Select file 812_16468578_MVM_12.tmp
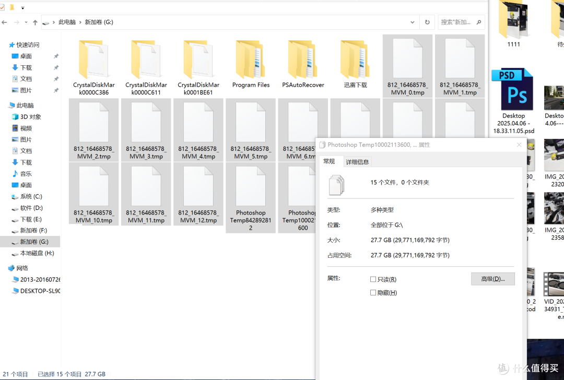This screenshot has height=380, width=564. pos(198,194)
